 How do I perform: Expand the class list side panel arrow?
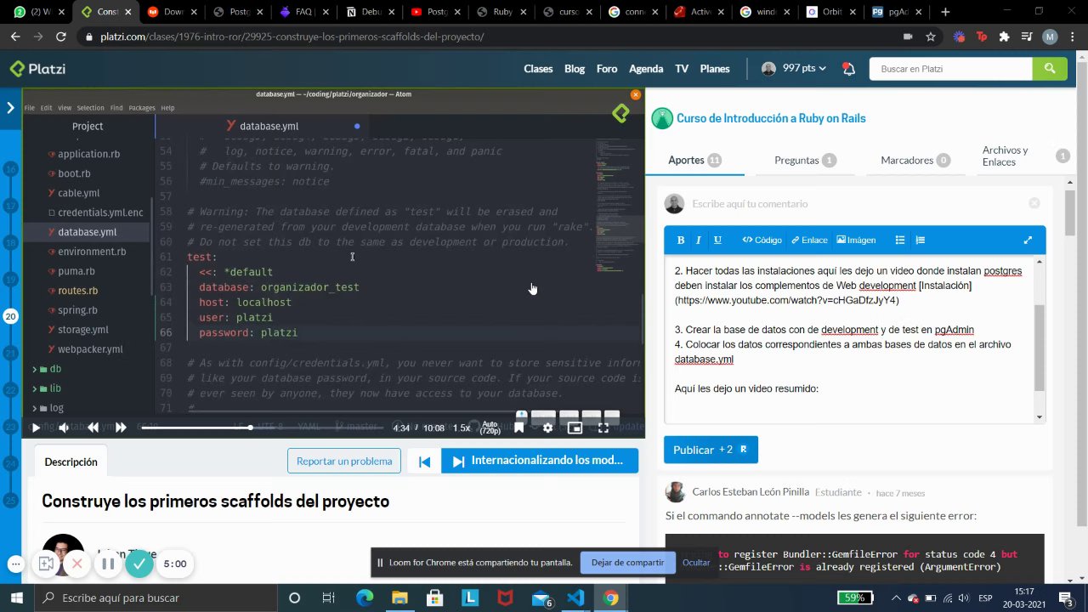pyautogui.click(x=10, y=108)
